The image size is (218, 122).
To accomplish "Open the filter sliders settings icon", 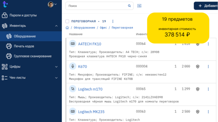I will point(139,6).
